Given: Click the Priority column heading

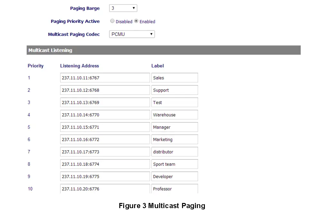Looking at the screenshot, I should (35, 66).
